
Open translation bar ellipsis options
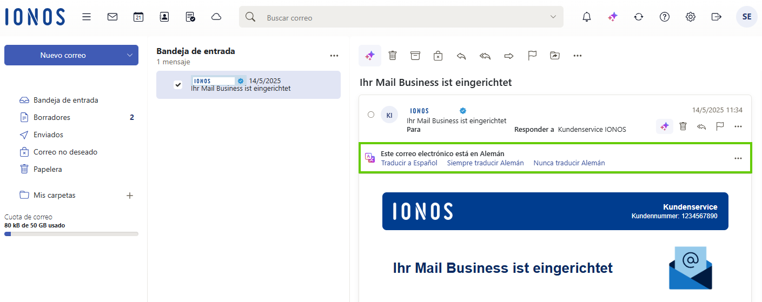coord(738,158)
